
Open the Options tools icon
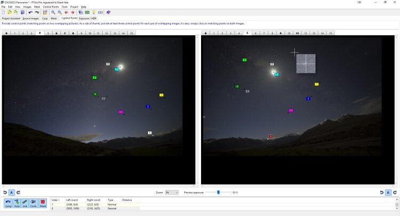click(45, 12)
